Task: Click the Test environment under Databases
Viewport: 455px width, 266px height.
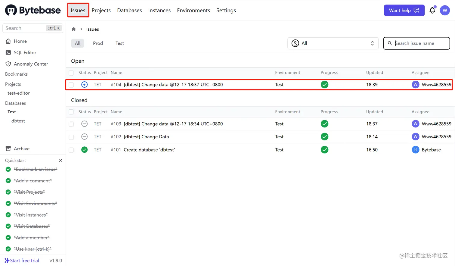Action: click(12, 112)
